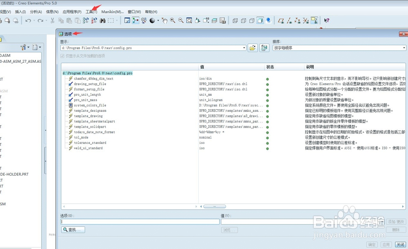408x249 pixels.
Task: Click the horizontal scrollbar thumb in options list
Action: [215, 206]
